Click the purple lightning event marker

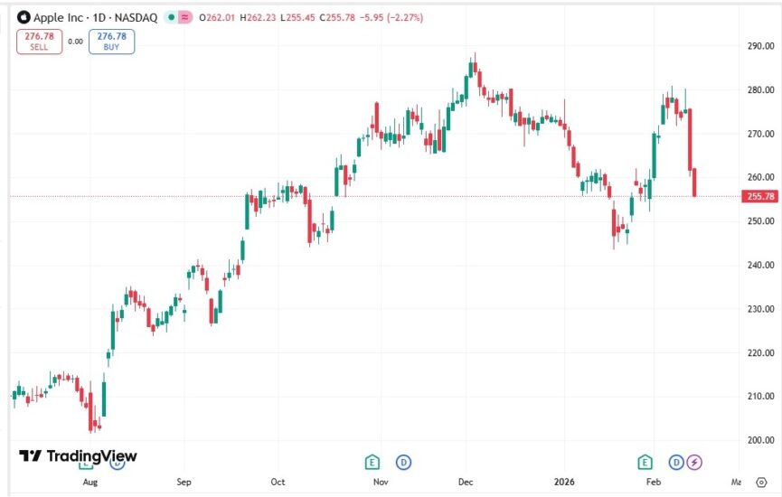coord(693,462)
